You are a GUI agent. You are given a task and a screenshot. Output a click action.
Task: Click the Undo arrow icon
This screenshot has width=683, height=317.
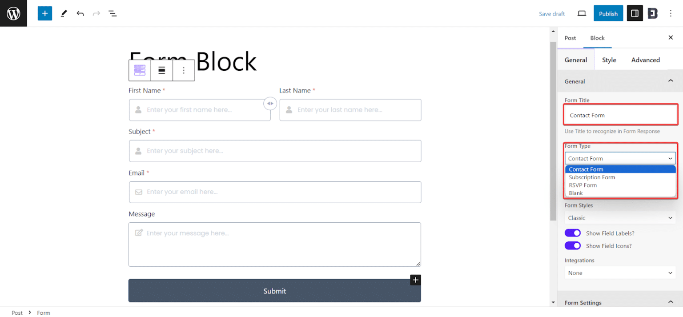point(80,13)
